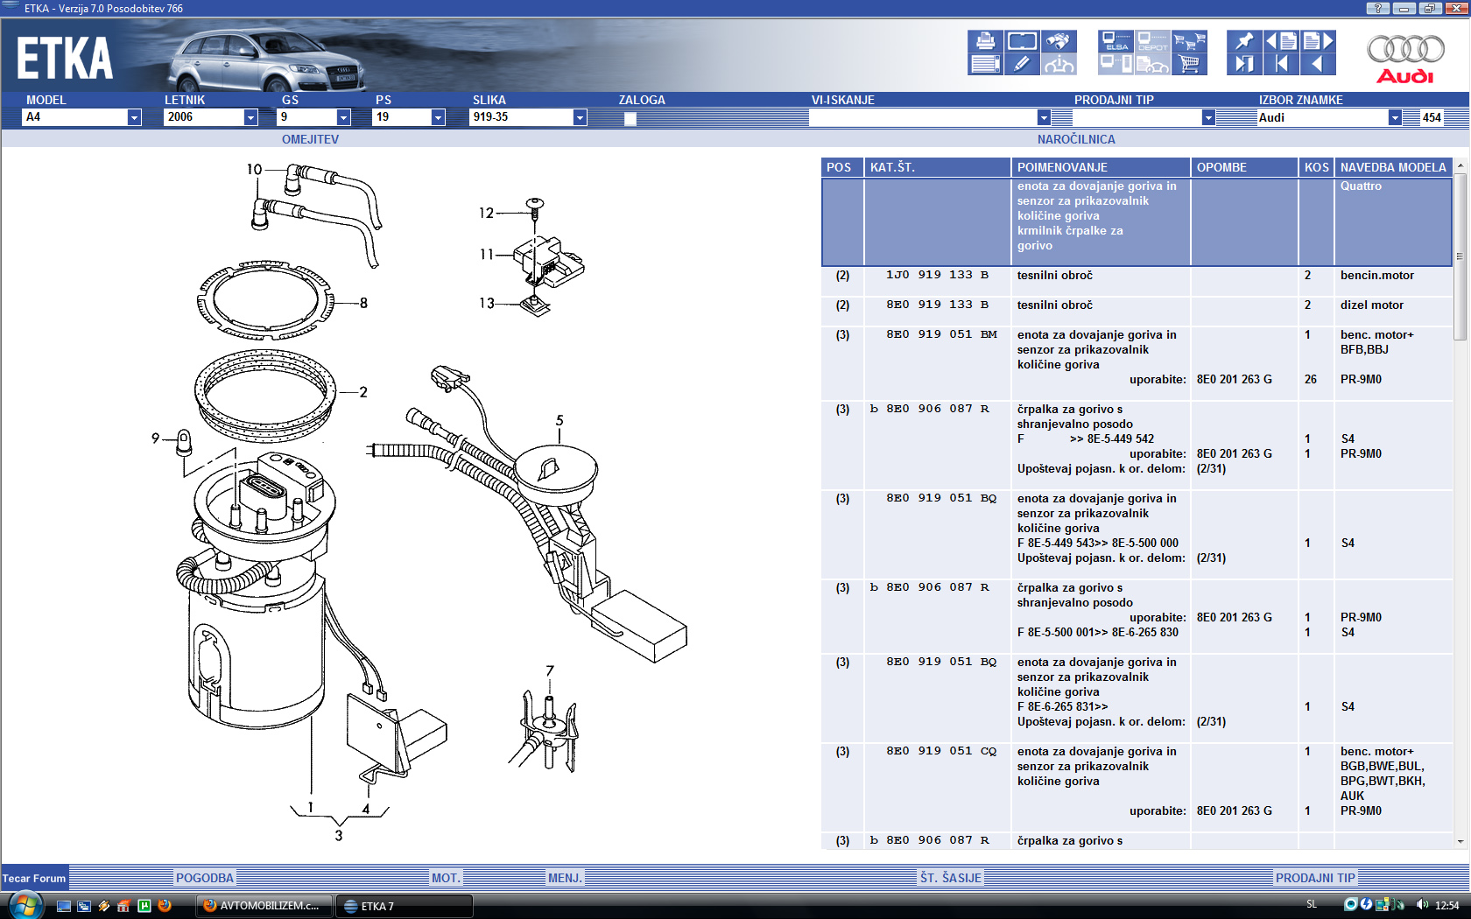Click the POS column header
The height and width of the screenshot is (919, 1471).
[x=842, y=167]
